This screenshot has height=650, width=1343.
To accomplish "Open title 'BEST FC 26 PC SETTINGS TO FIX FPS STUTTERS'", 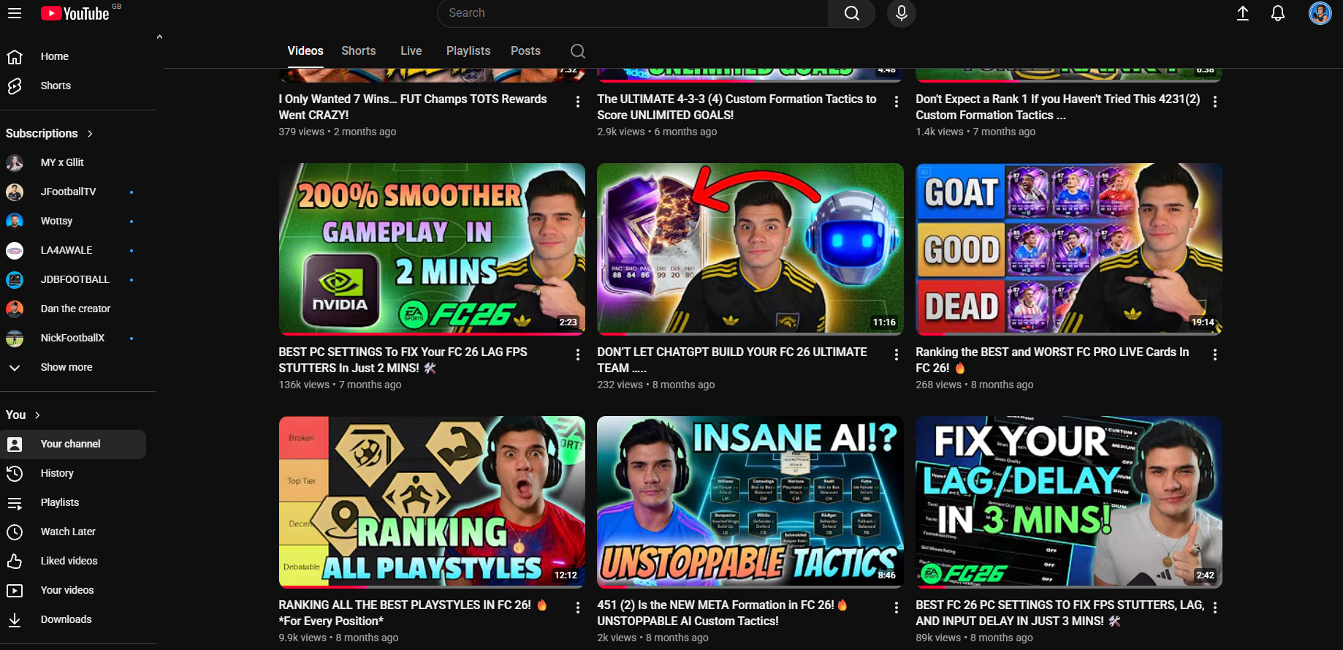I will point(1060,613).
